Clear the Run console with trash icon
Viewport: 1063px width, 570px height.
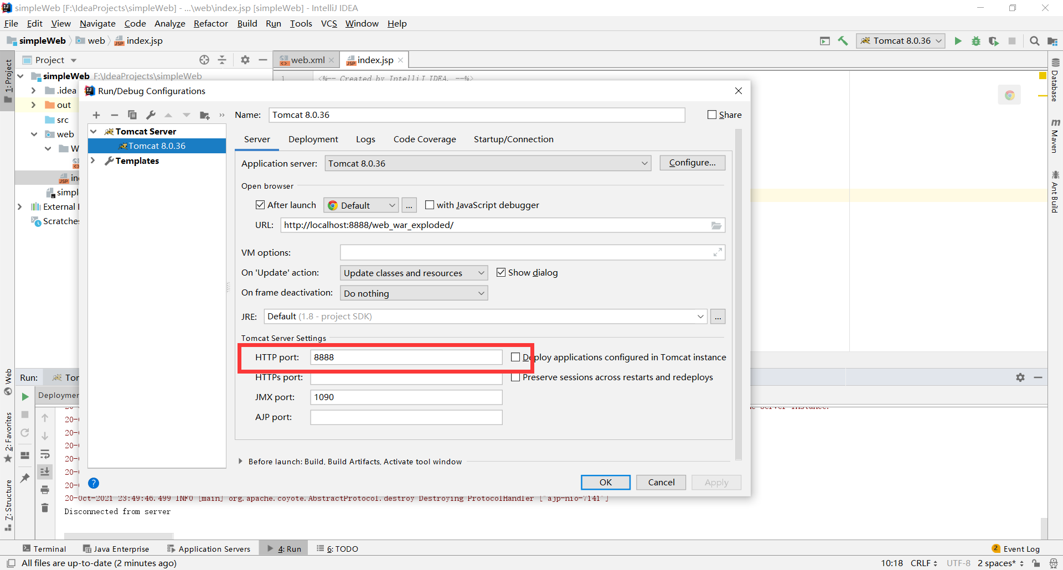click(45, 507)
